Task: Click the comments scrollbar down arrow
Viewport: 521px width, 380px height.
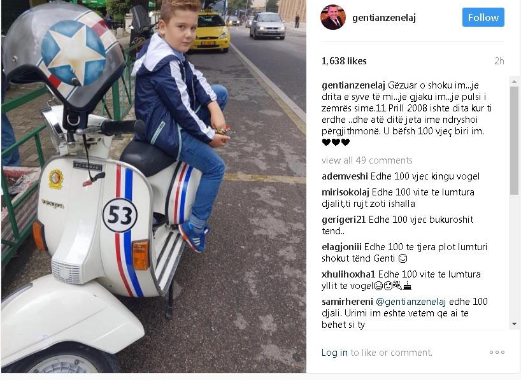Action: coord(514,324)
